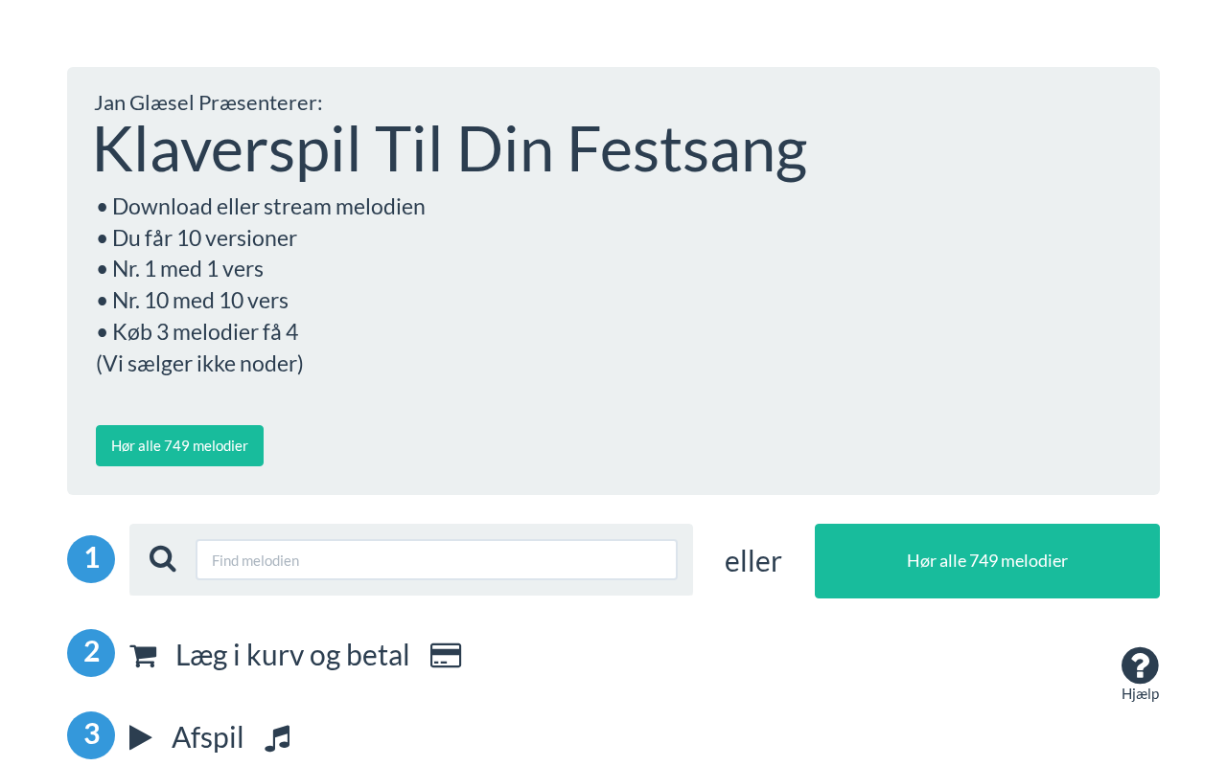Click the "Afspil" step label
This screenshot has height=766, width=1227.
point(207,737)
